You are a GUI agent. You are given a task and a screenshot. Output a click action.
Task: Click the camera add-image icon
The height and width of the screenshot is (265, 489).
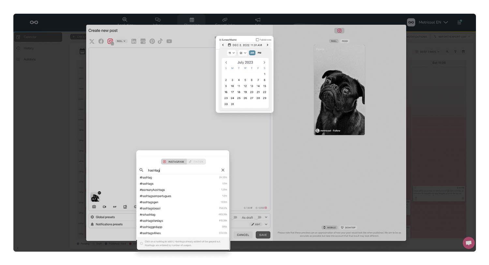pos(94,207)
